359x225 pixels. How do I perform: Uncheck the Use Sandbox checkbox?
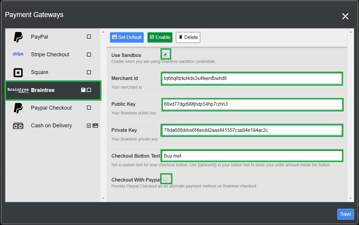click(x=165, y=55)
